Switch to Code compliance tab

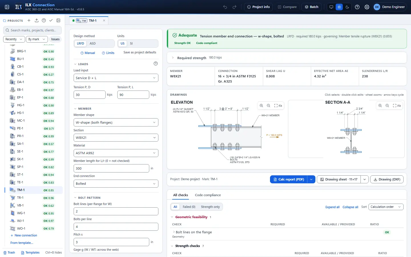point(208,195)
